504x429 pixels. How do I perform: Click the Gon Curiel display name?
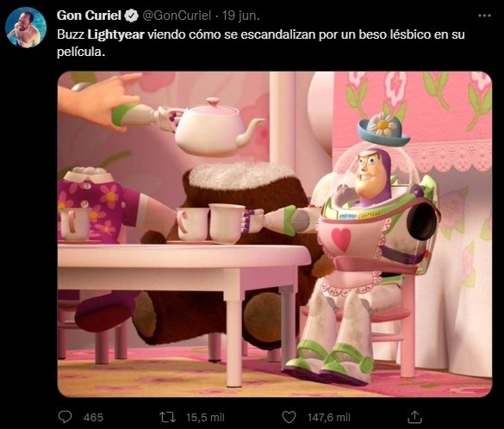(89, 16)
